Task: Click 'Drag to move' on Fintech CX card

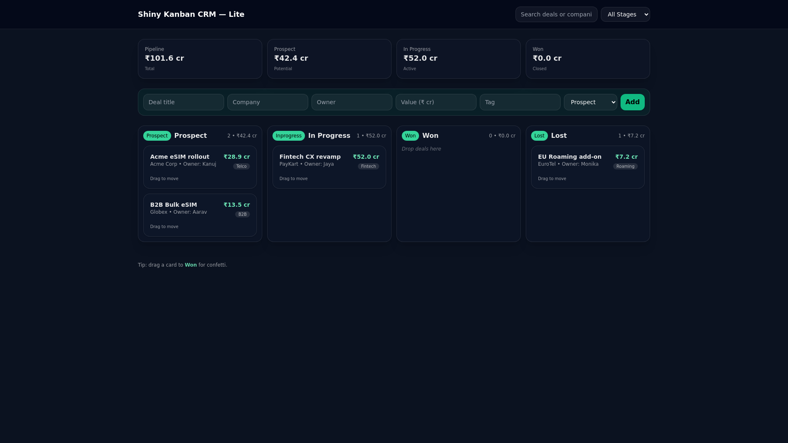Action: 293,178
